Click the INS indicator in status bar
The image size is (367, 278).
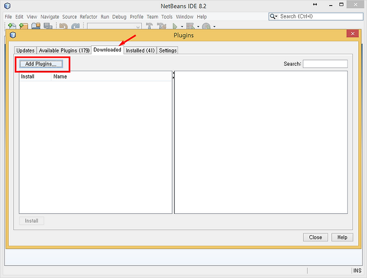357,270
